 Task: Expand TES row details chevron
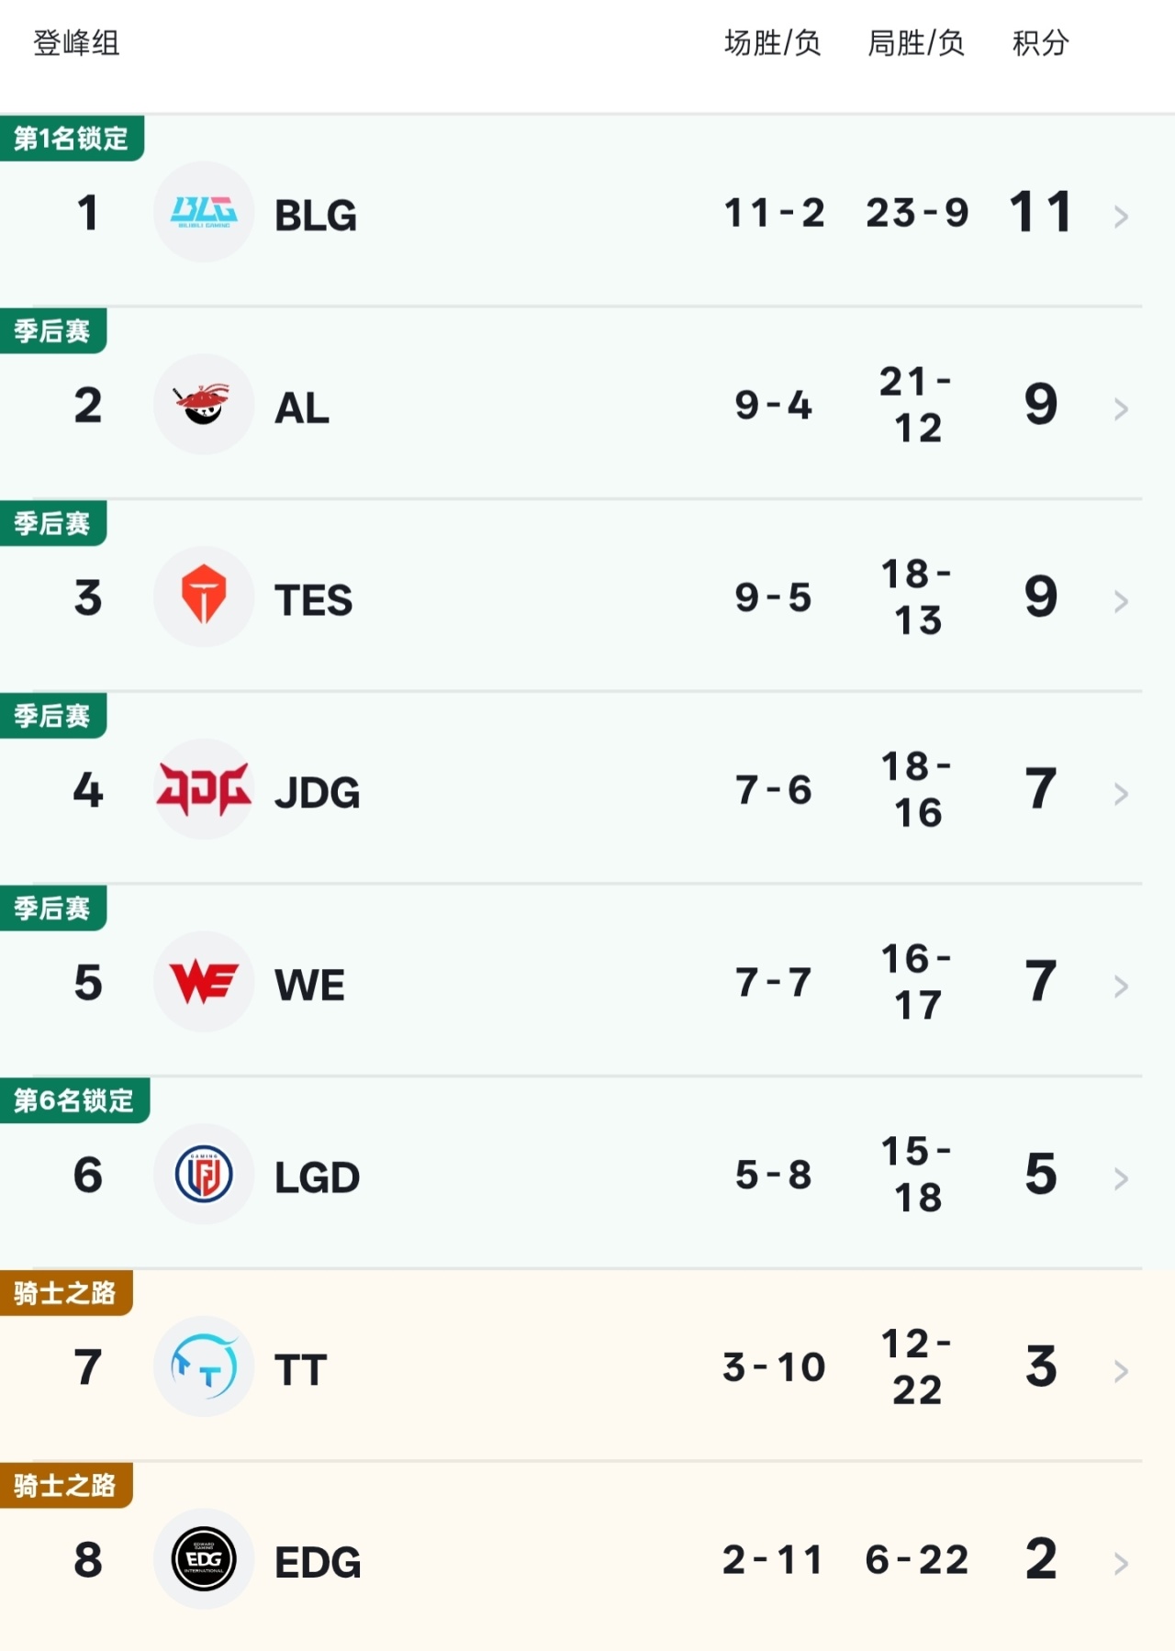[1121, 602]
